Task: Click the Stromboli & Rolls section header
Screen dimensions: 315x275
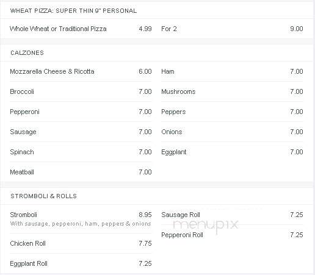Action: click(x=43, y=196)
